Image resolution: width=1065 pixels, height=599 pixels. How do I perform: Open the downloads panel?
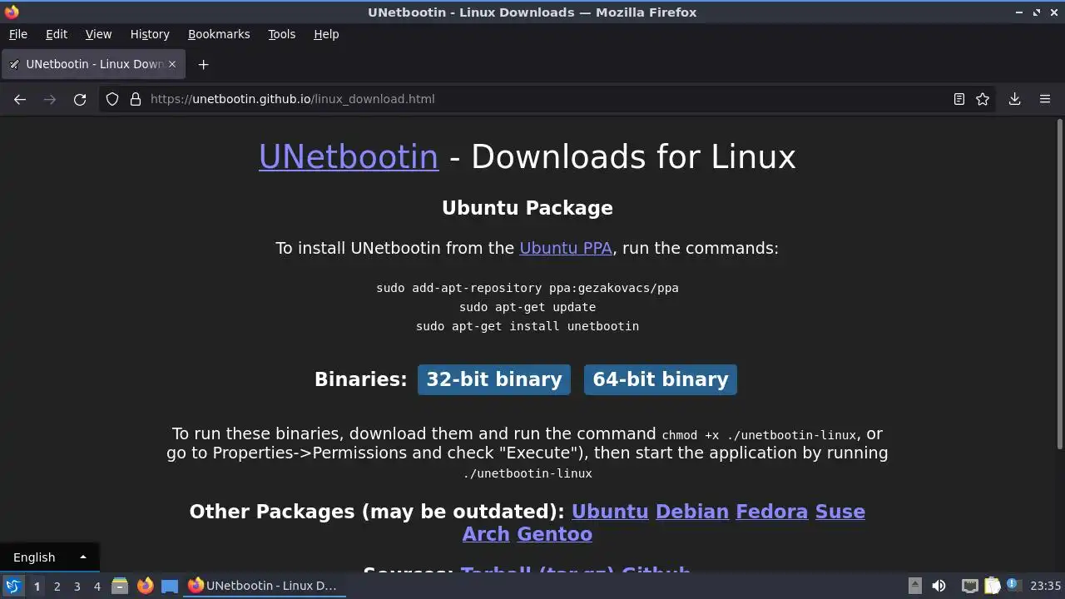pos(1015,99)
